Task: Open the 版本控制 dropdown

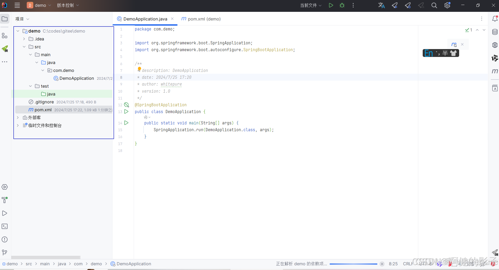Action: [68, 5]
